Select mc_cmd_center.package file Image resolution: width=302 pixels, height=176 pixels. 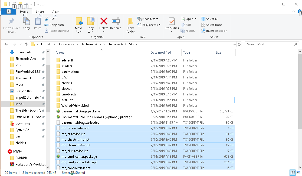click(x=145, y=157)
